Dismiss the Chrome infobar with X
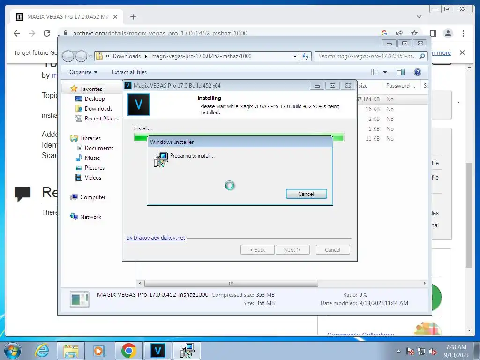The image size is (480, 360). click(462, 52)
